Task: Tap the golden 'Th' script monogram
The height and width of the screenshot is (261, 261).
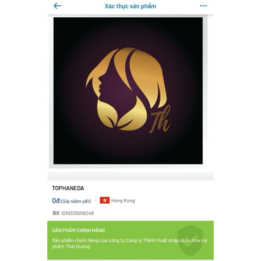Action: (x=160, y=119)
